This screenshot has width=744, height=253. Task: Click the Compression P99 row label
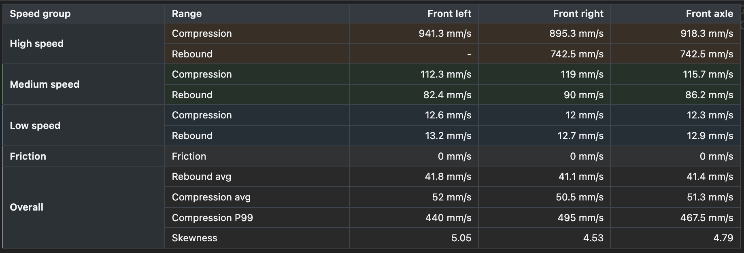tap(212, 218)
